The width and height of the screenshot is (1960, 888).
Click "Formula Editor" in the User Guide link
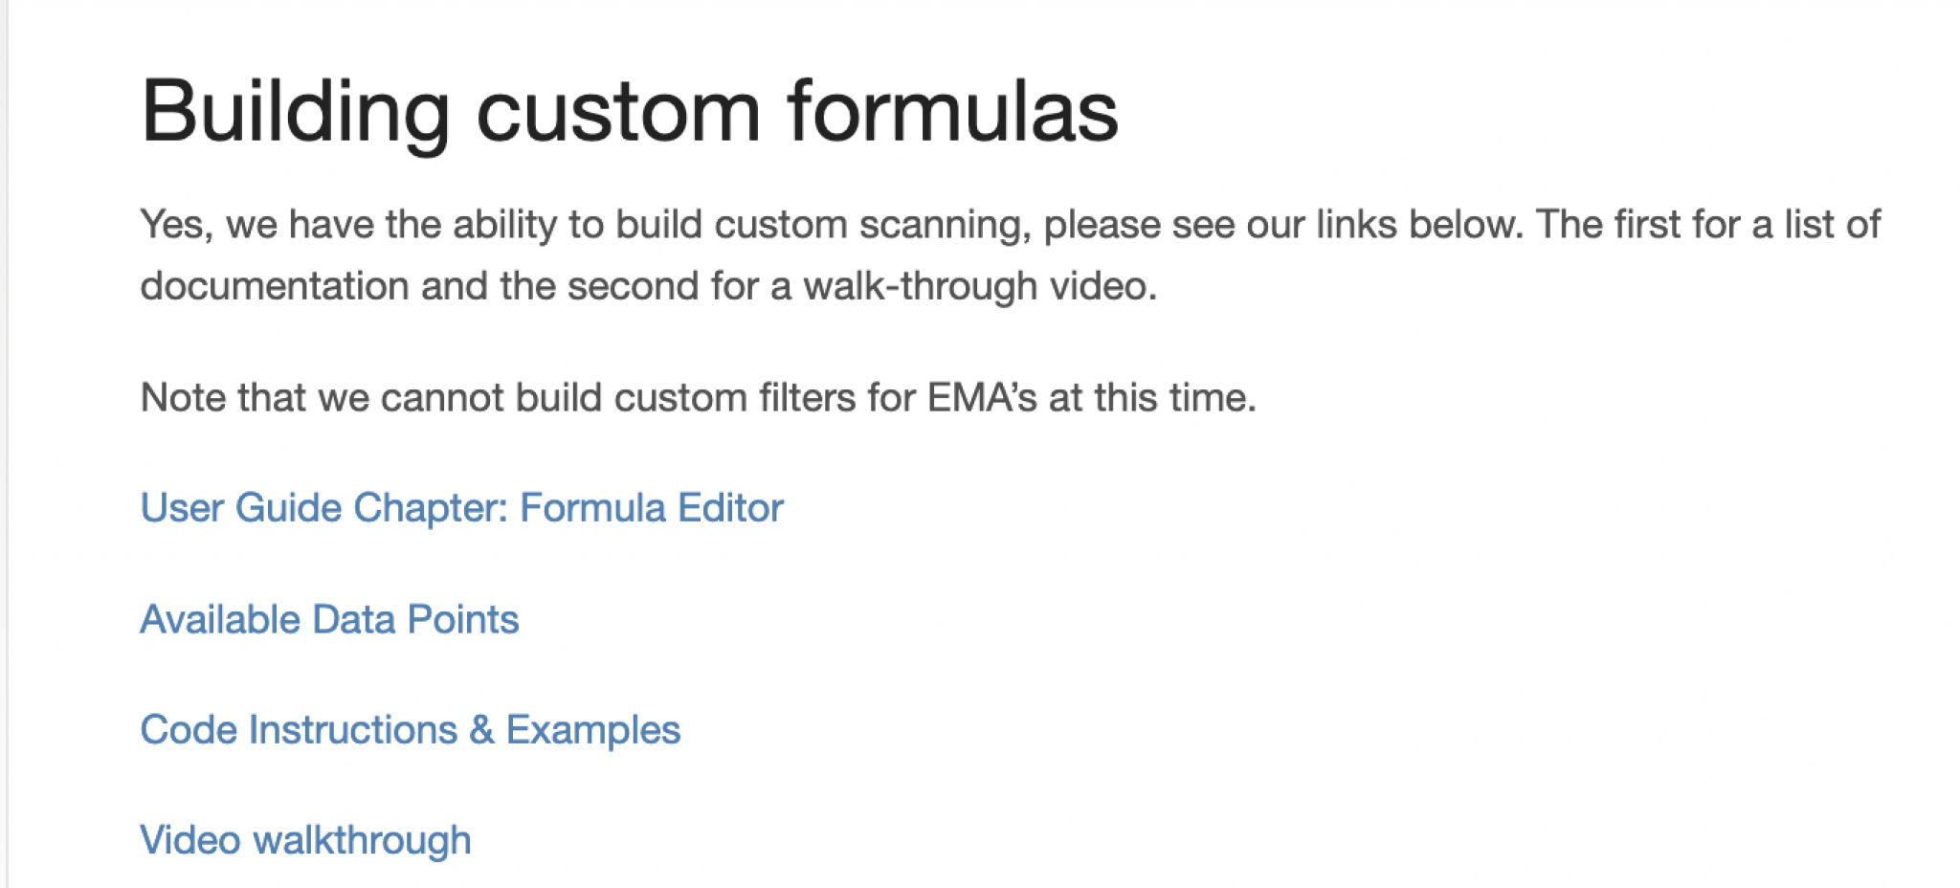(x=651, y=508)
